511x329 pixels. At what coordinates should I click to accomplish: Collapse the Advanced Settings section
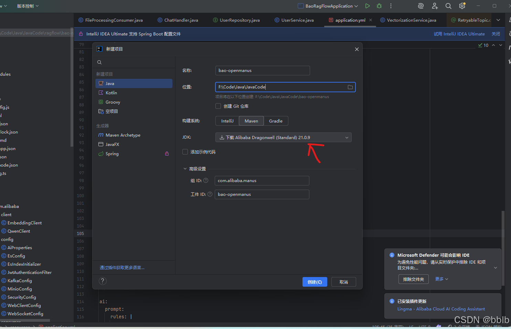point(185,169)
